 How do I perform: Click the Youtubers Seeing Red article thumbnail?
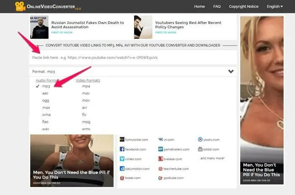coord(143,27)
